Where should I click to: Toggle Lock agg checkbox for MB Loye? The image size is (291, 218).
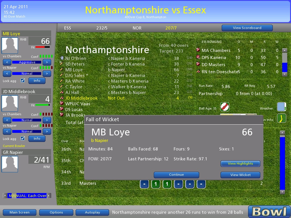(x=23, y=81)
